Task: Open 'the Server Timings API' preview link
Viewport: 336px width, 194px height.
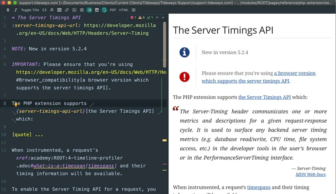Action: click(x=264, y=97)
